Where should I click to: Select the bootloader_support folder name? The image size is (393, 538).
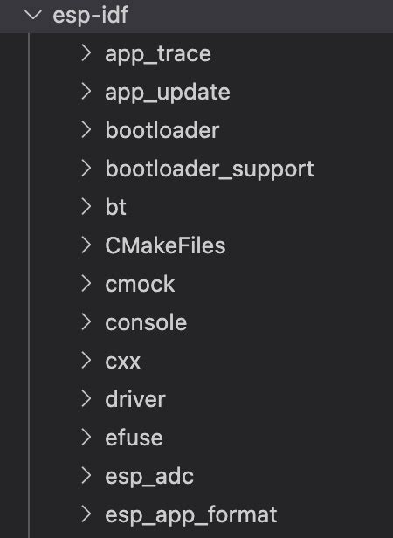pyautogui.click(x=210, y=169)
